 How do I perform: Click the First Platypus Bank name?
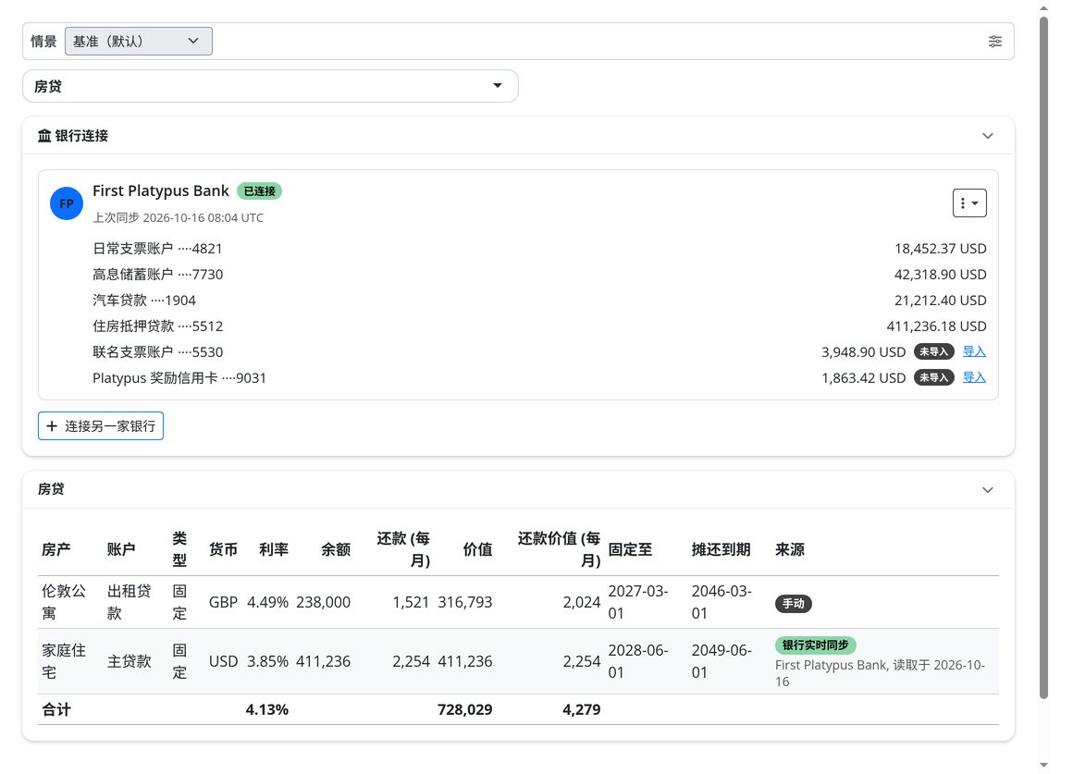pyautogui.click(x=161, y=190)
